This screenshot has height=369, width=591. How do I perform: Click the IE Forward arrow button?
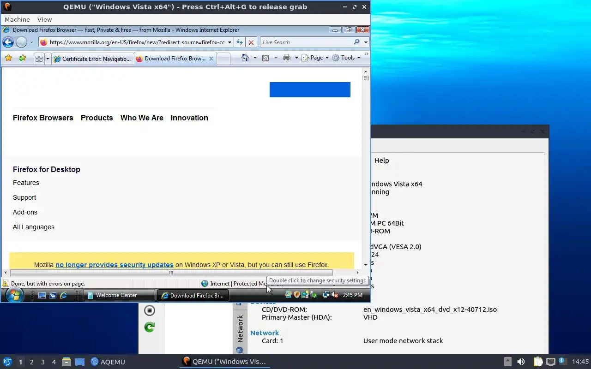(21, 42)
